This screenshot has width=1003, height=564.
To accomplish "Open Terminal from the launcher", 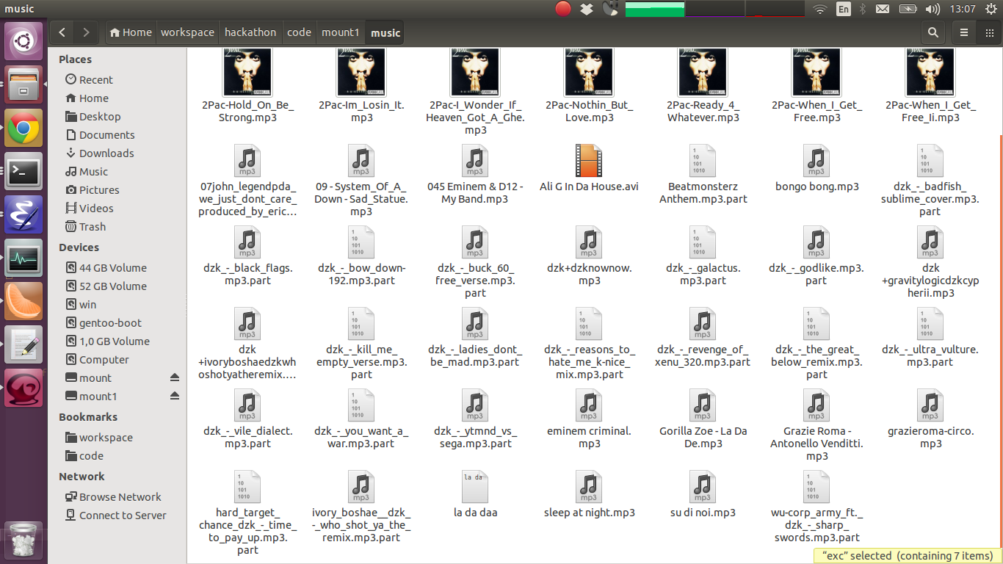I will (23, 172).
